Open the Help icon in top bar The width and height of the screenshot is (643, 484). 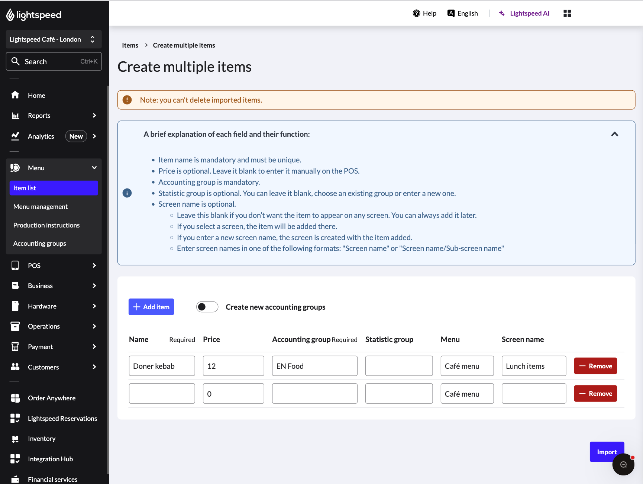(x=416, y=13)
